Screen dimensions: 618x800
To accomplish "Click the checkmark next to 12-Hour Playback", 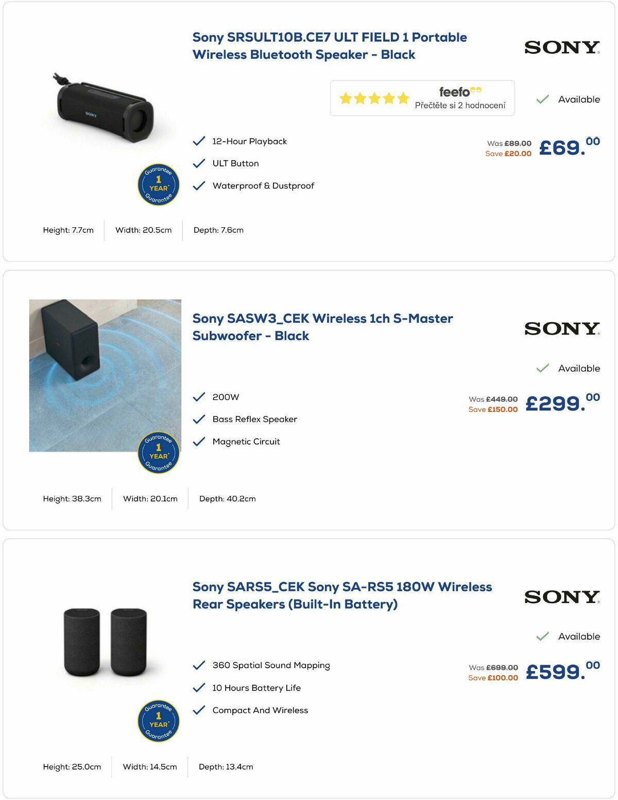I will click(x=199, y=140).
